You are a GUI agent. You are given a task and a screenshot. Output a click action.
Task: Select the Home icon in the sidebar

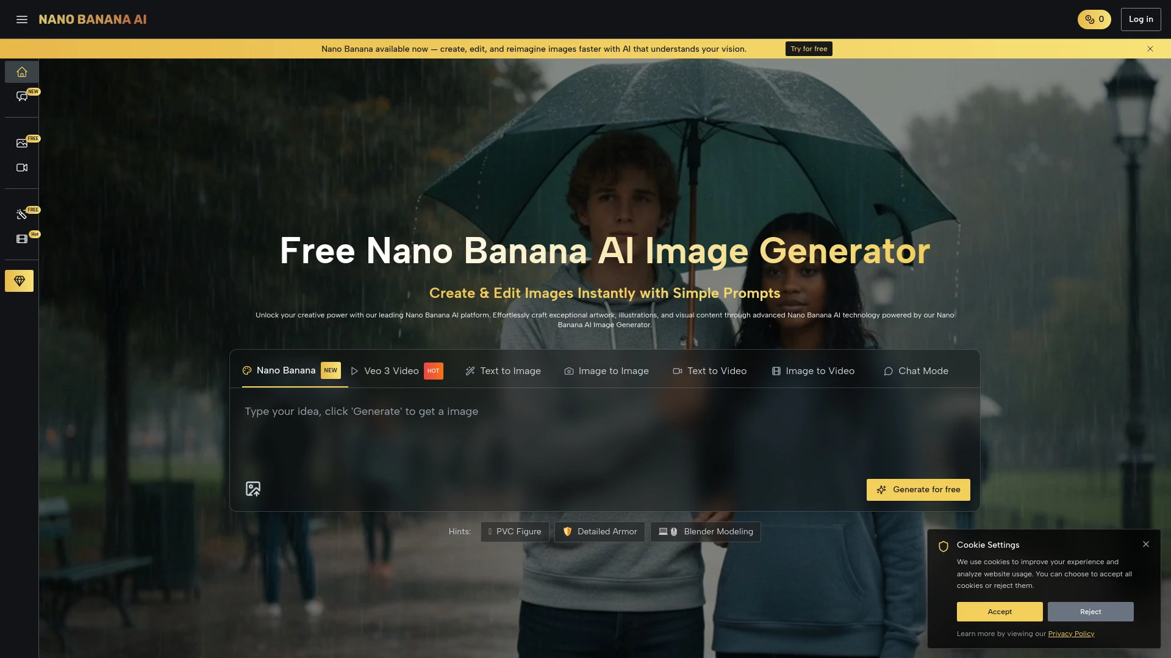(21, 72)
